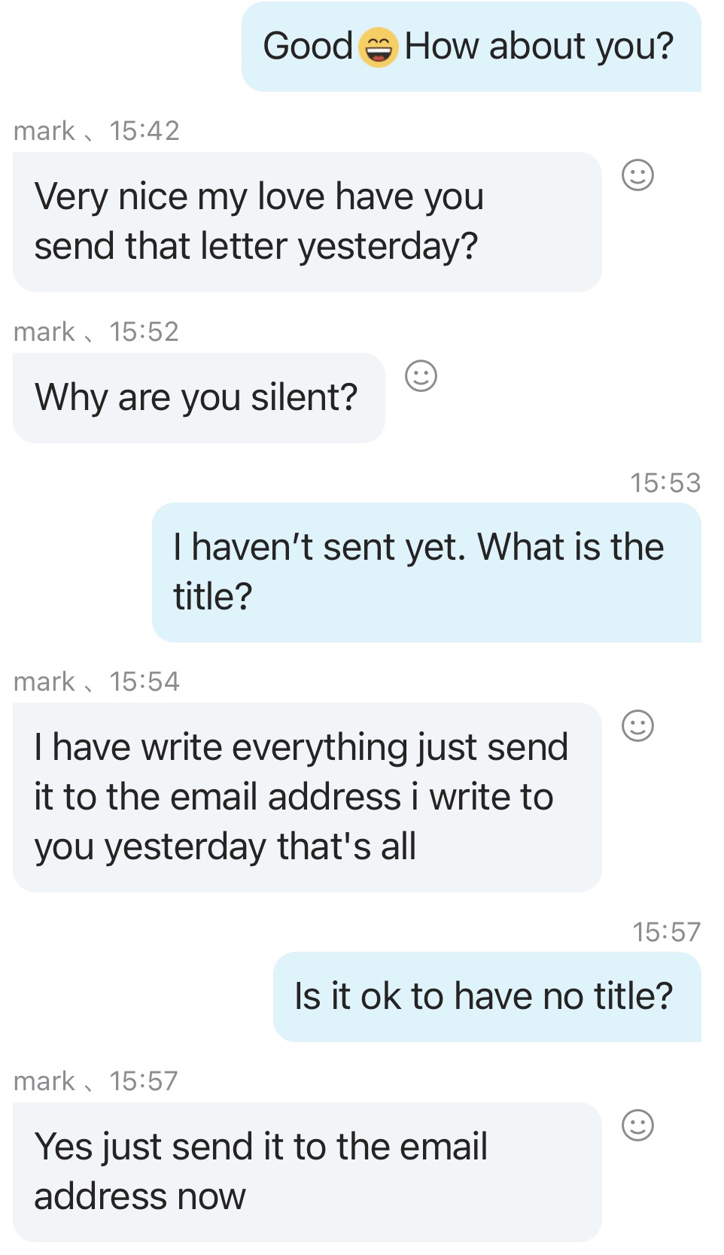Tap the "Very nice my love" message bubble

[x=306, y=222]
